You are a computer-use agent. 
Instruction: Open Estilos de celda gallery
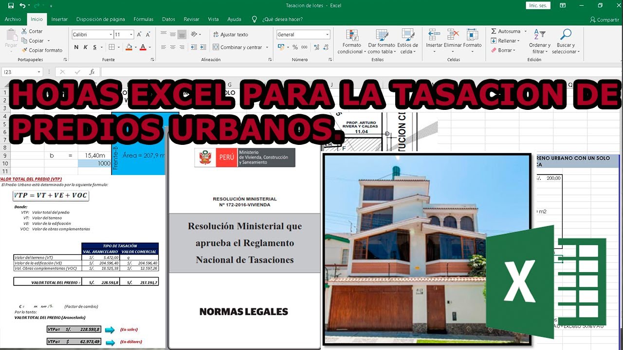(407, 41)
